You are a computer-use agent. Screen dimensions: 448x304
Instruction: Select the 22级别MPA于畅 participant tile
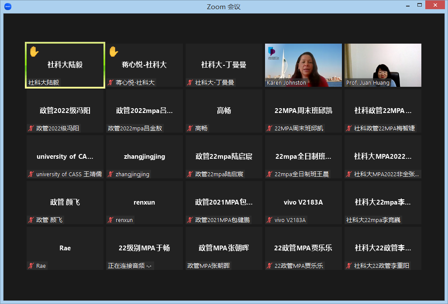coord(145,248)
